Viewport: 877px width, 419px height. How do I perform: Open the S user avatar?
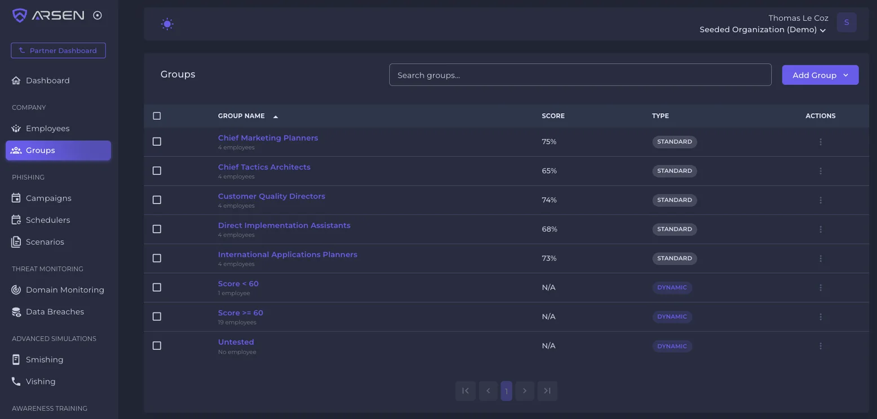pyautogui.click(x=847, y=23)
